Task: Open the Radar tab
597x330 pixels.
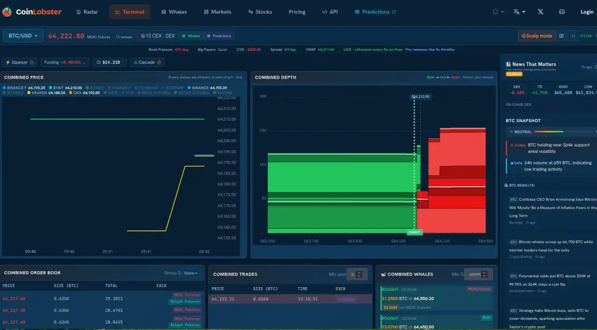Action: click(87, 12)
